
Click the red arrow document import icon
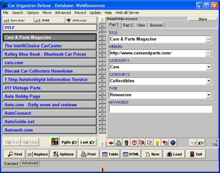pos(165,143)
